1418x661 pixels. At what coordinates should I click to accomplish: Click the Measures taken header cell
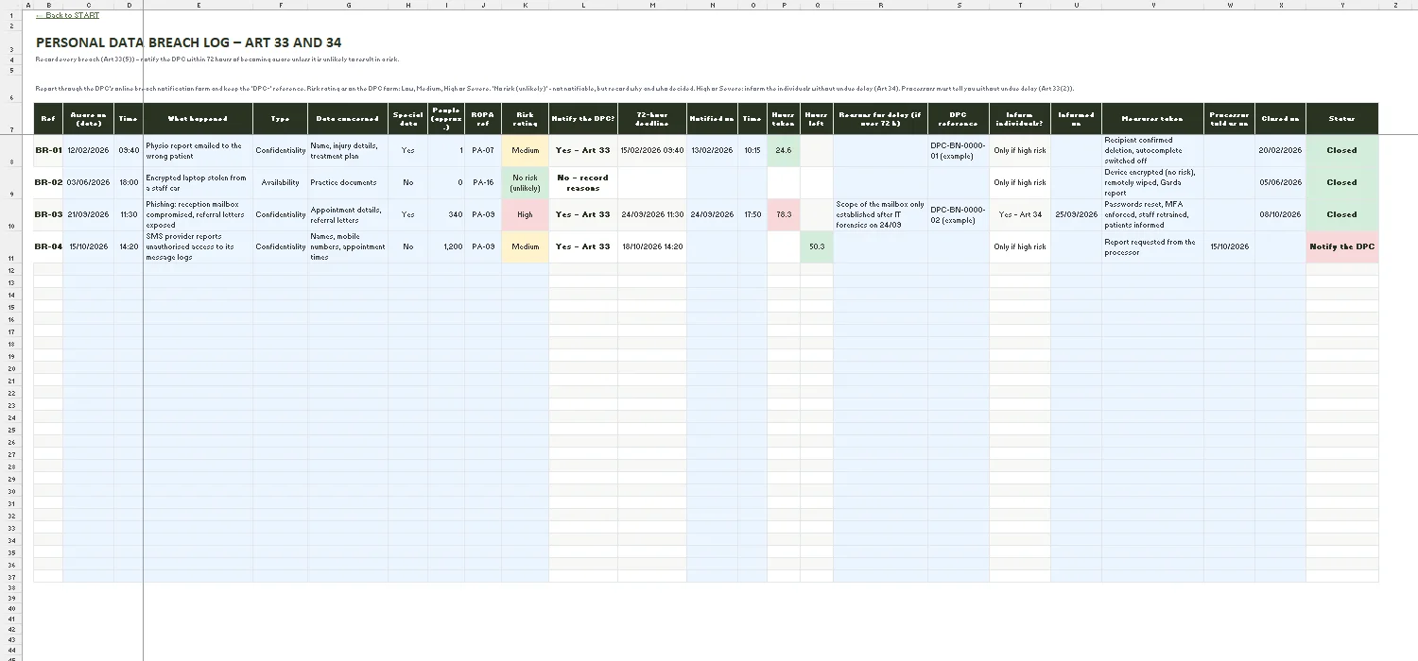click(x=1152, y=119)
